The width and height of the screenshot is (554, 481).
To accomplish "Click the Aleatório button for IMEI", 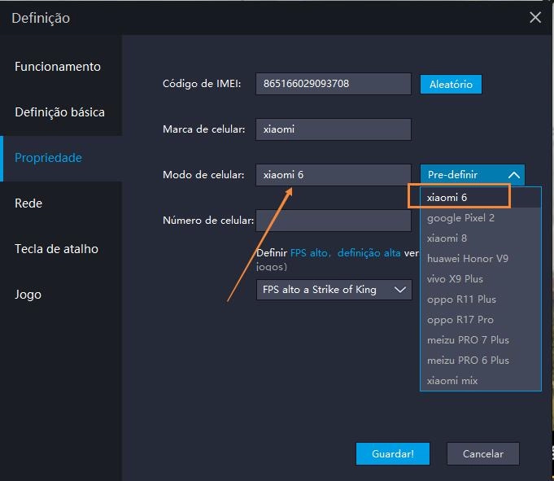I will (x=451, y=84).
